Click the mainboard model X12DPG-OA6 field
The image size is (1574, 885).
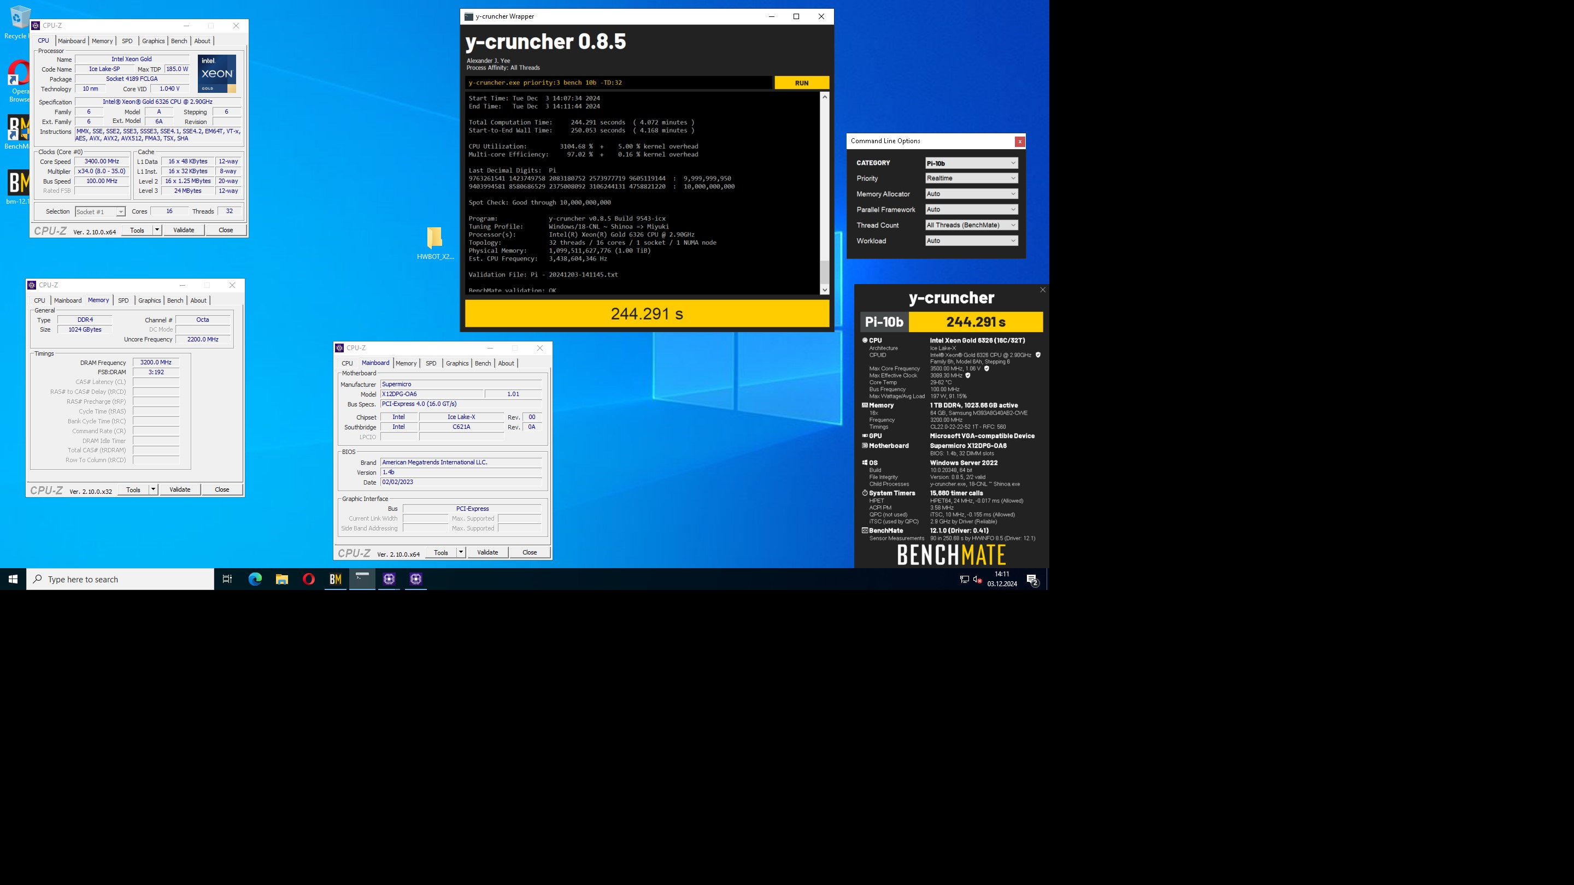pos(431,394)
